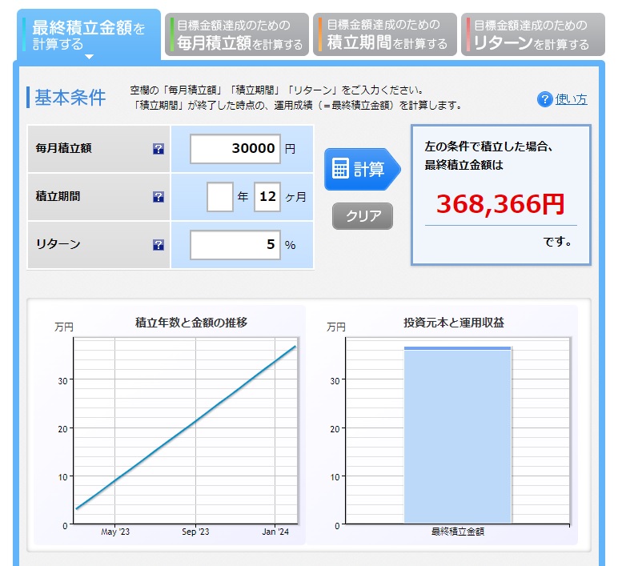The width and height of the screenshot is (618, 566).
Task: Click the down arrow below the active tab
Action: click(x=89, y=57)
